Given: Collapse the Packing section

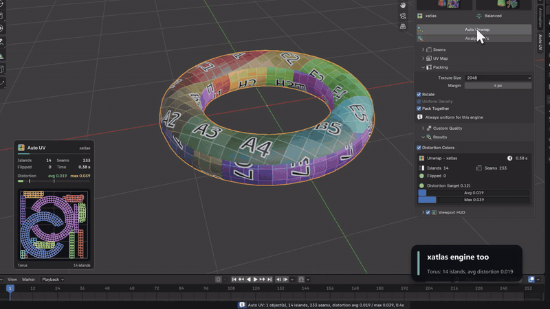Looking at the screenshot, I should [423, 67].
